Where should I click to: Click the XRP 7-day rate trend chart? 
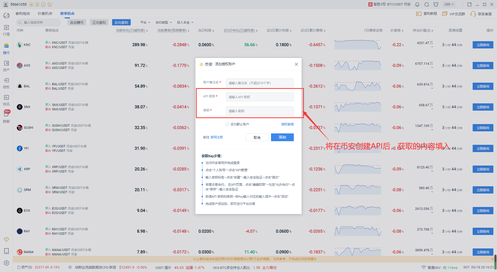pos(357,169)
